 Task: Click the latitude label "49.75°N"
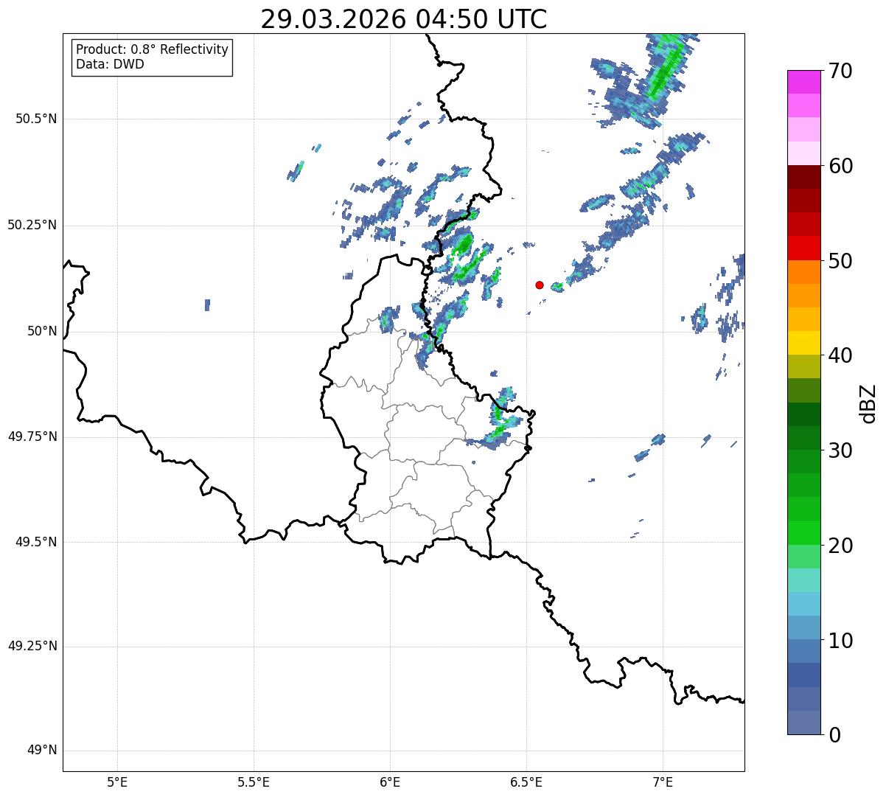click(32, 436)
